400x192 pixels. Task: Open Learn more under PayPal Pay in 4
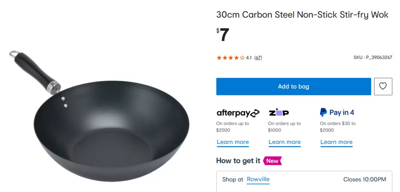coord(336,142)
